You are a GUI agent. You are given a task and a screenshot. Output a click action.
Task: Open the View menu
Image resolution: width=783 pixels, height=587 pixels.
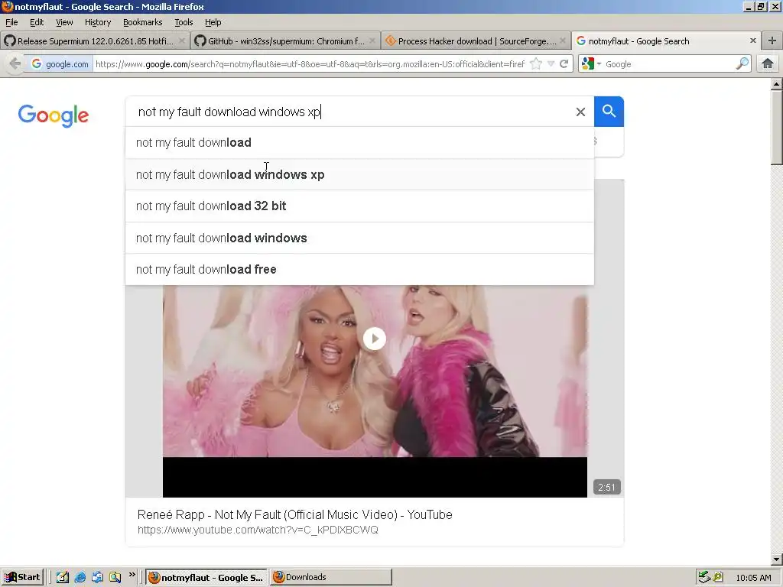[64, 22]
